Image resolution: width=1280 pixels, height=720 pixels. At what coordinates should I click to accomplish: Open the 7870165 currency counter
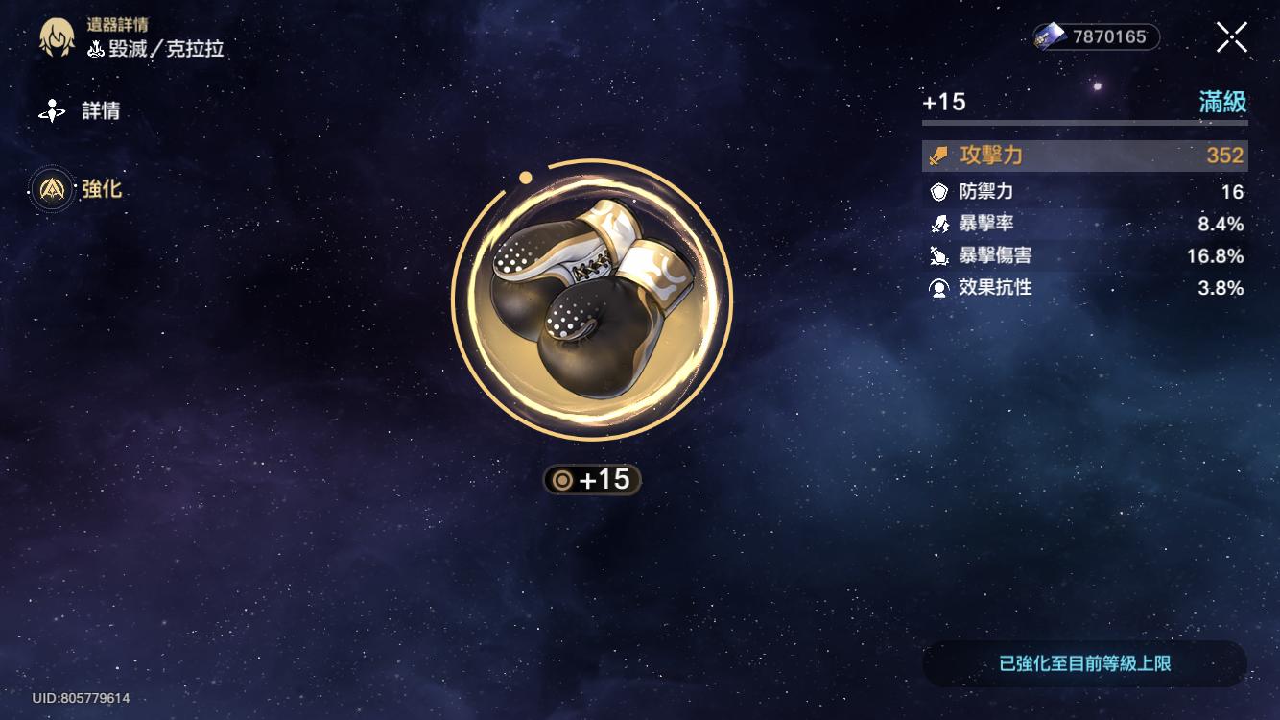pyautogui.click(x=1097, y=37)
